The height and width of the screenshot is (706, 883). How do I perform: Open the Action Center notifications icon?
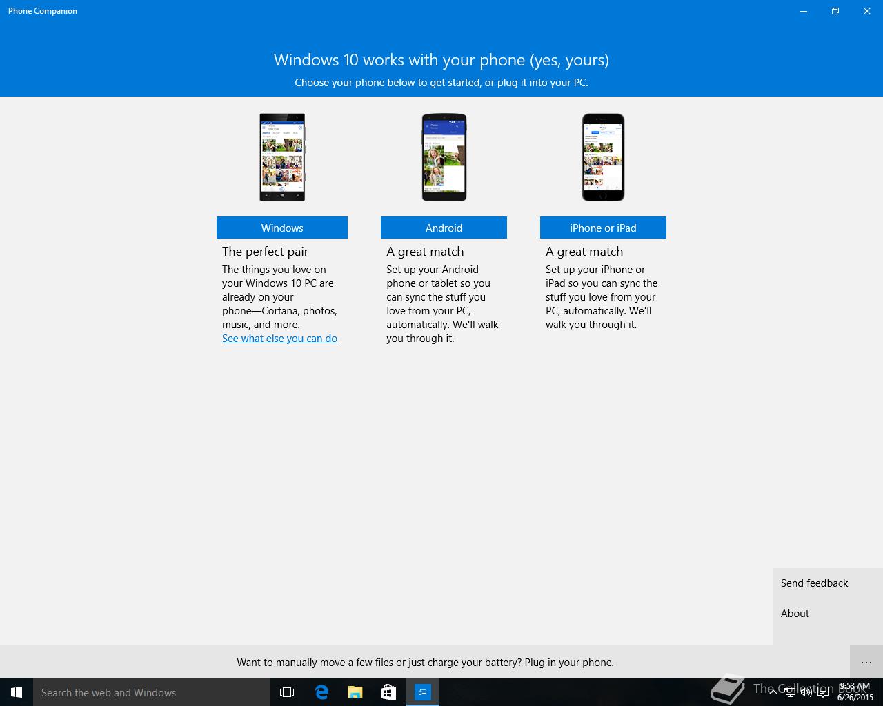pyautogui.click(x=823, y=692)
